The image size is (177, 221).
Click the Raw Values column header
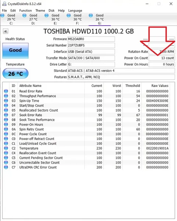[160, 86]
